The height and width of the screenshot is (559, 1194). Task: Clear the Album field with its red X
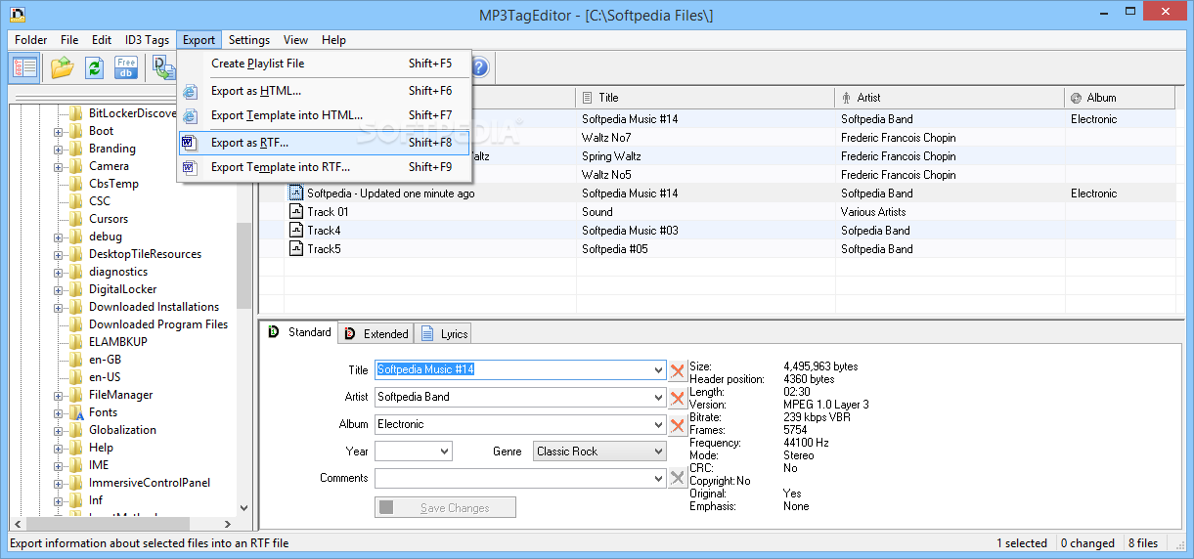(678, 425)
